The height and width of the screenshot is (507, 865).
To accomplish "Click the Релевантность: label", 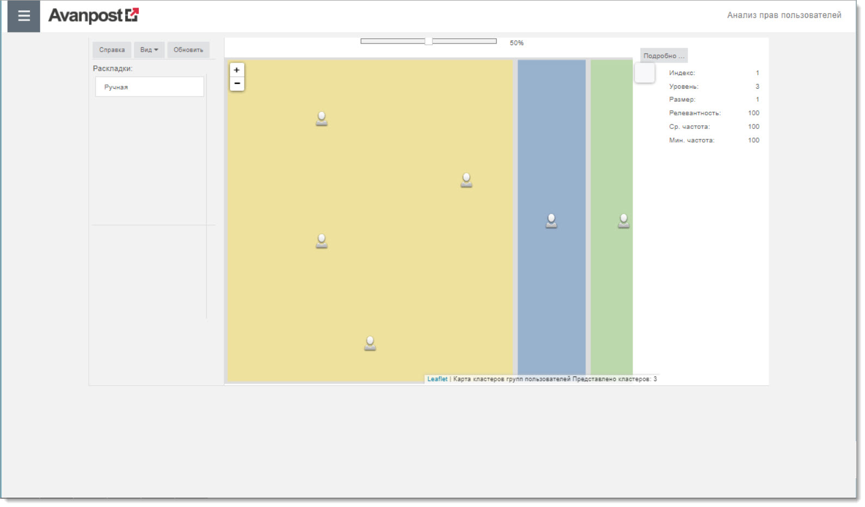I will click(695, 113).
